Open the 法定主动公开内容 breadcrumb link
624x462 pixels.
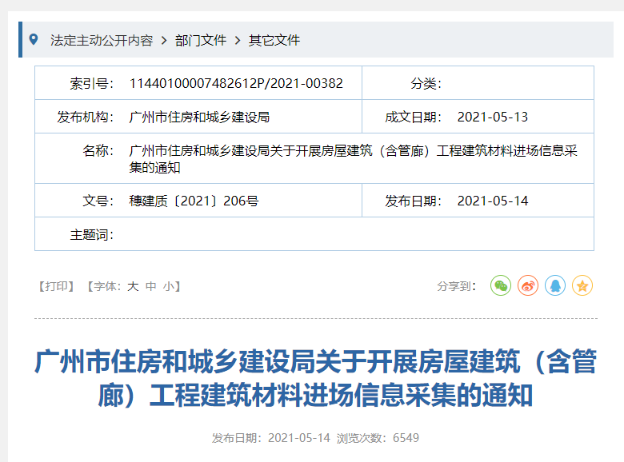[x=102, y=40]
